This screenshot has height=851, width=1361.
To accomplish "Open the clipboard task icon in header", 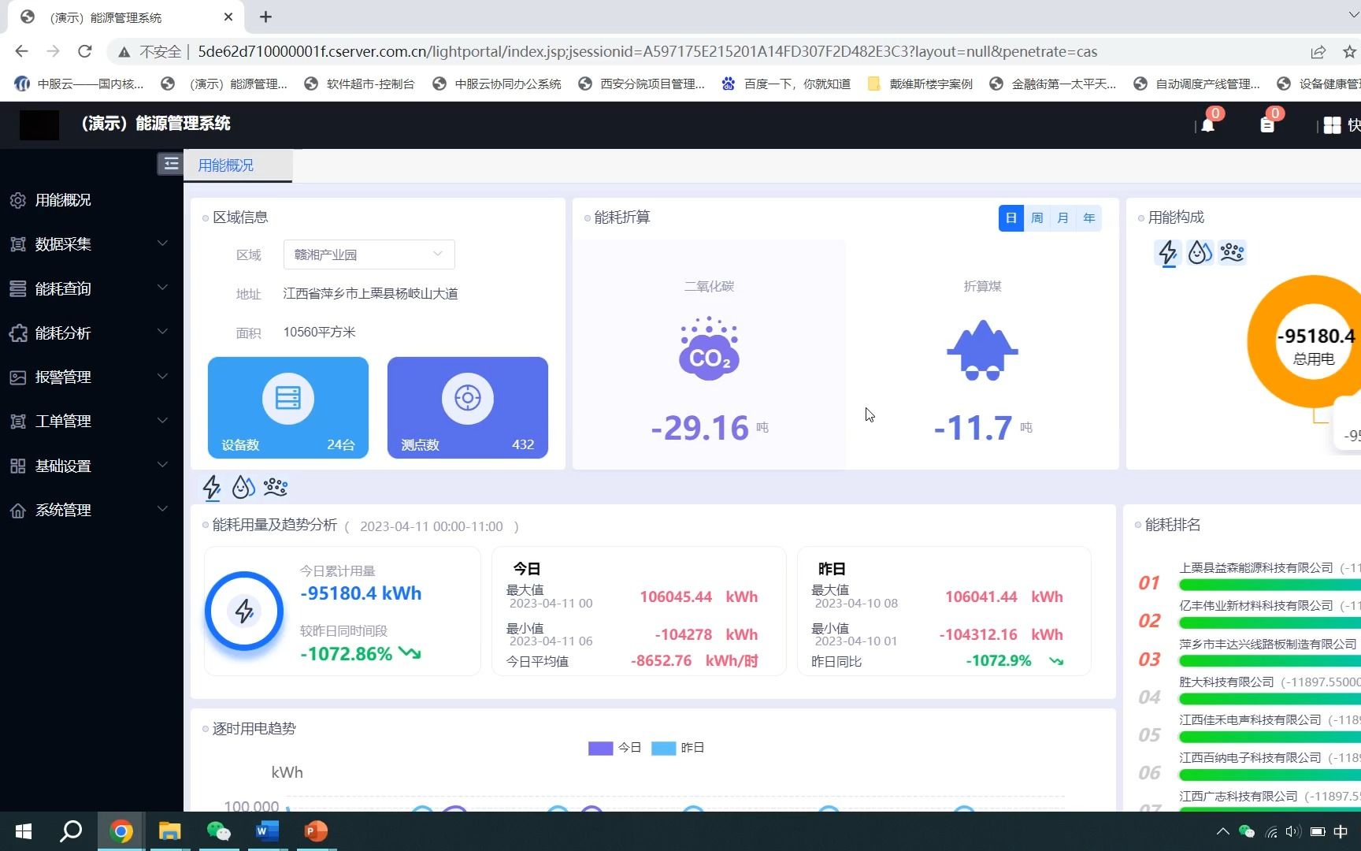I will 1267,124.
